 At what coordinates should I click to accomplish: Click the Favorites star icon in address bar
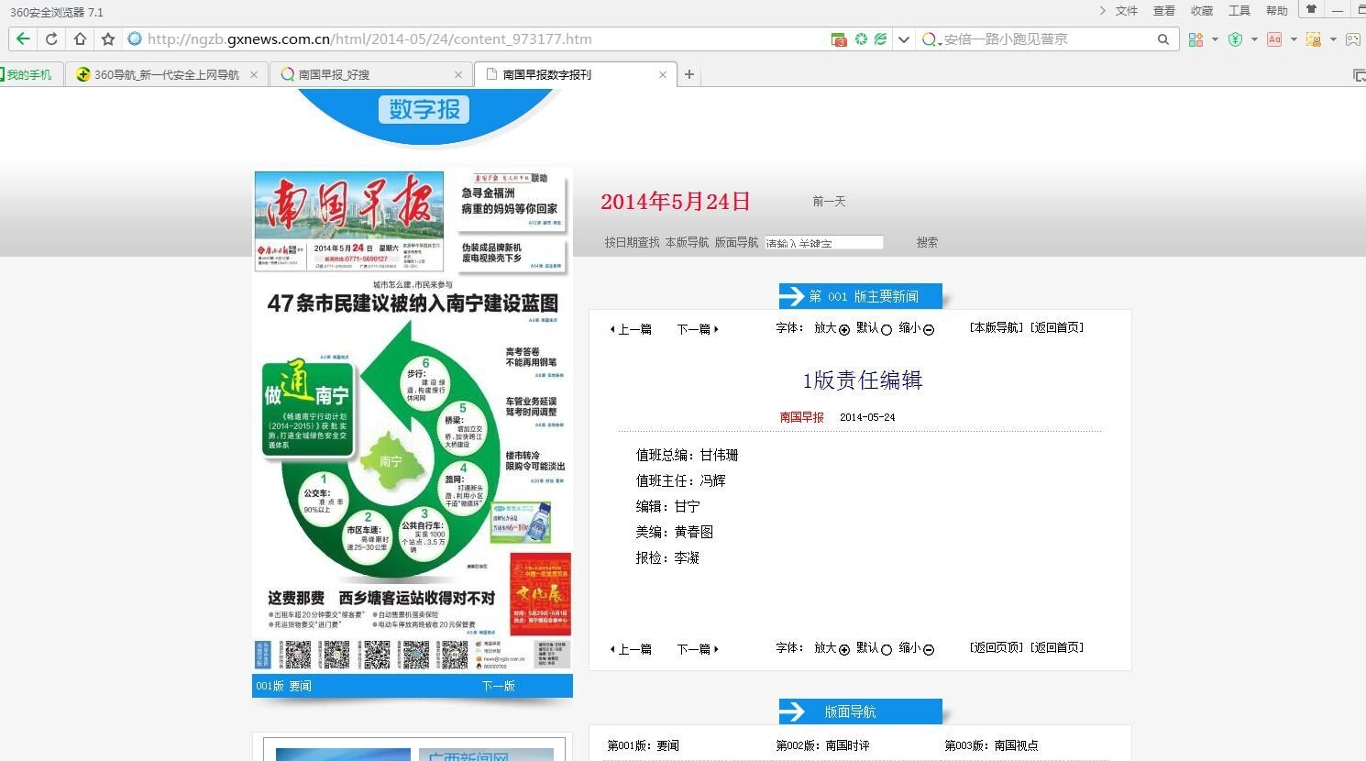pyautogui.click(x=107, y=39)
